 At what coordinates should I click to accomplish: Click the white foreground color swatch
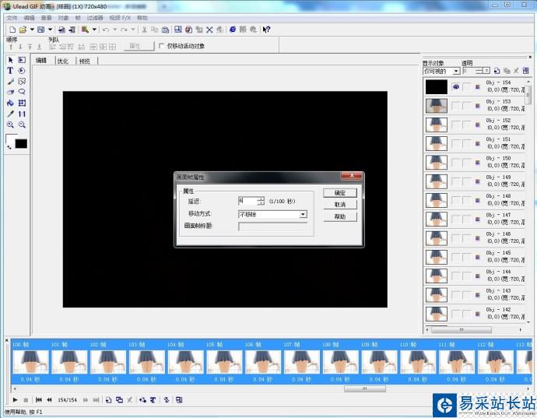click(x=9, y=138)
